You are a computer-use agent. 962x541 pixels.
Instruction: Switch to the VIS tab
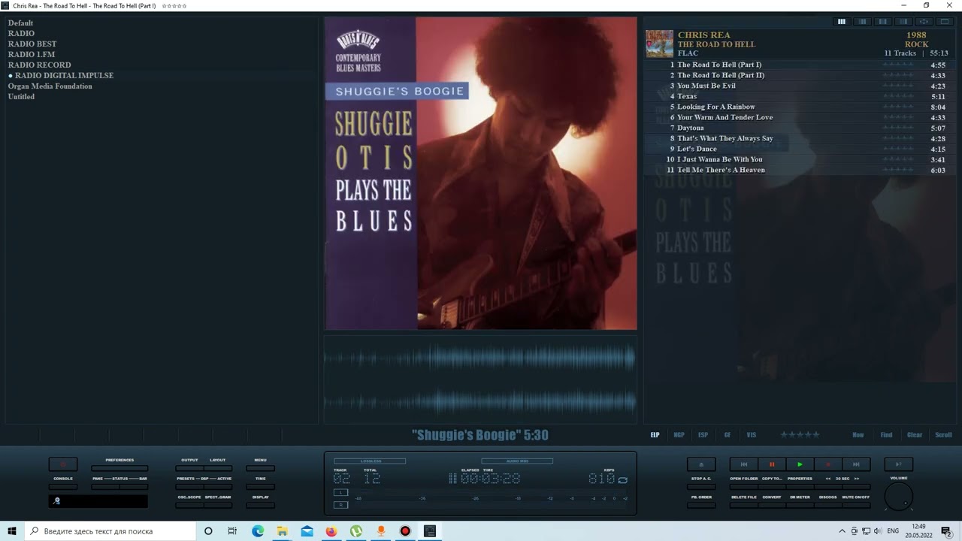pyautogui.click(x=751, y=435)
